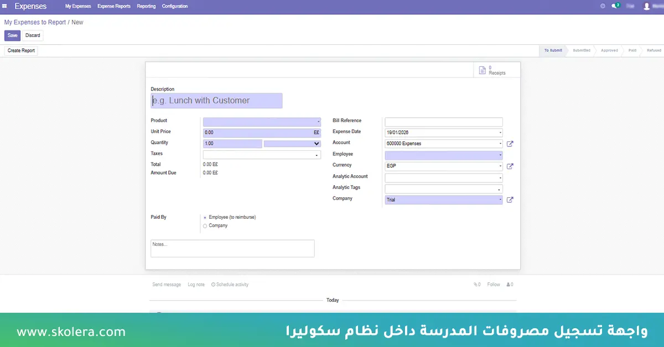
Task: Open the apps menu via hamburger icon
Action: click(6, 6)
